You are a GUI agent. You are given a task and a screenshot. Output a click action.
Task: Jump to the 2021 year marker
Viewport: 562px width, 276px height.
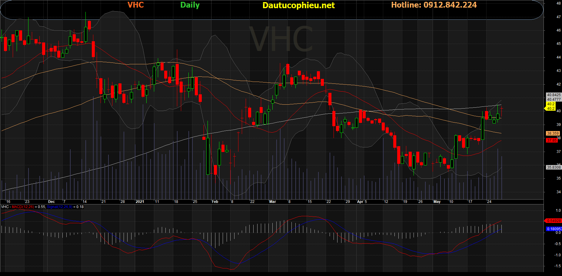pyautogui.click(x=140, y=202)
